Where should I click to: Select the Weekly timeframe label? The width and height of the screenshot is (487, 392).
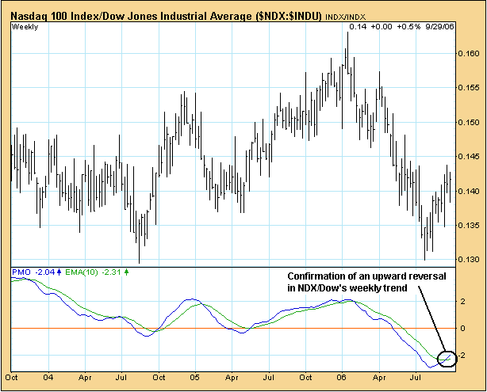(x=26, y=28)
